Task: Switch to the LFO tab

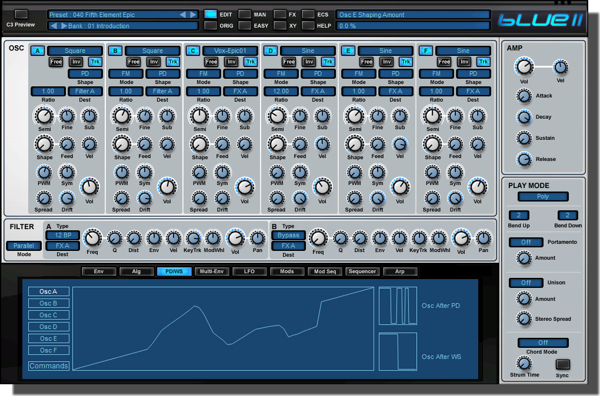Action: [249, 271]
